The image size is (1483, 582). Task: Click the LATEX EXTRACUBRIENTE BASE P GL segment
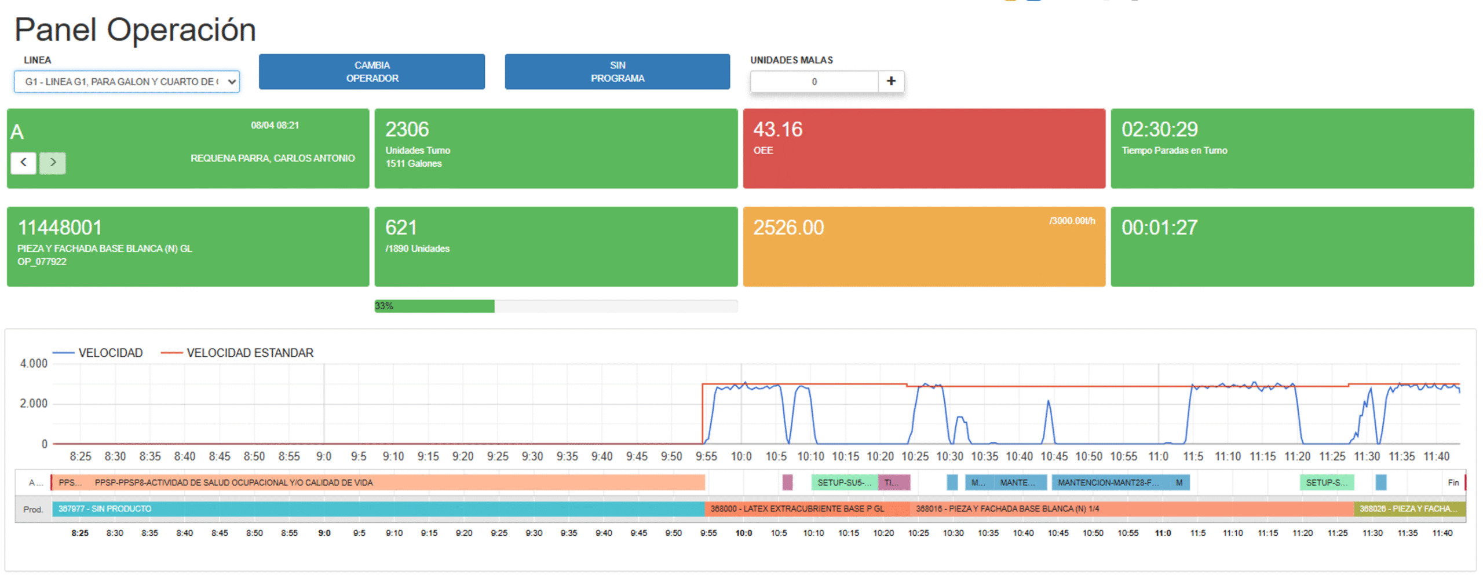(x=805, y=509)
